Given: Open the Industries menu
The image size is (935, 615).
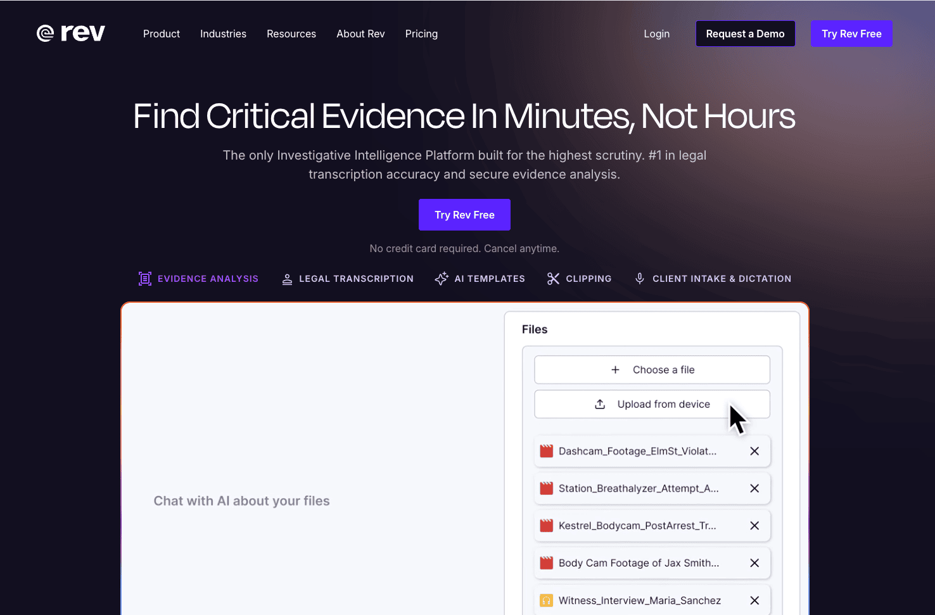Looking at the screenshot, I should pyautogui.click(x=223, y=34).
